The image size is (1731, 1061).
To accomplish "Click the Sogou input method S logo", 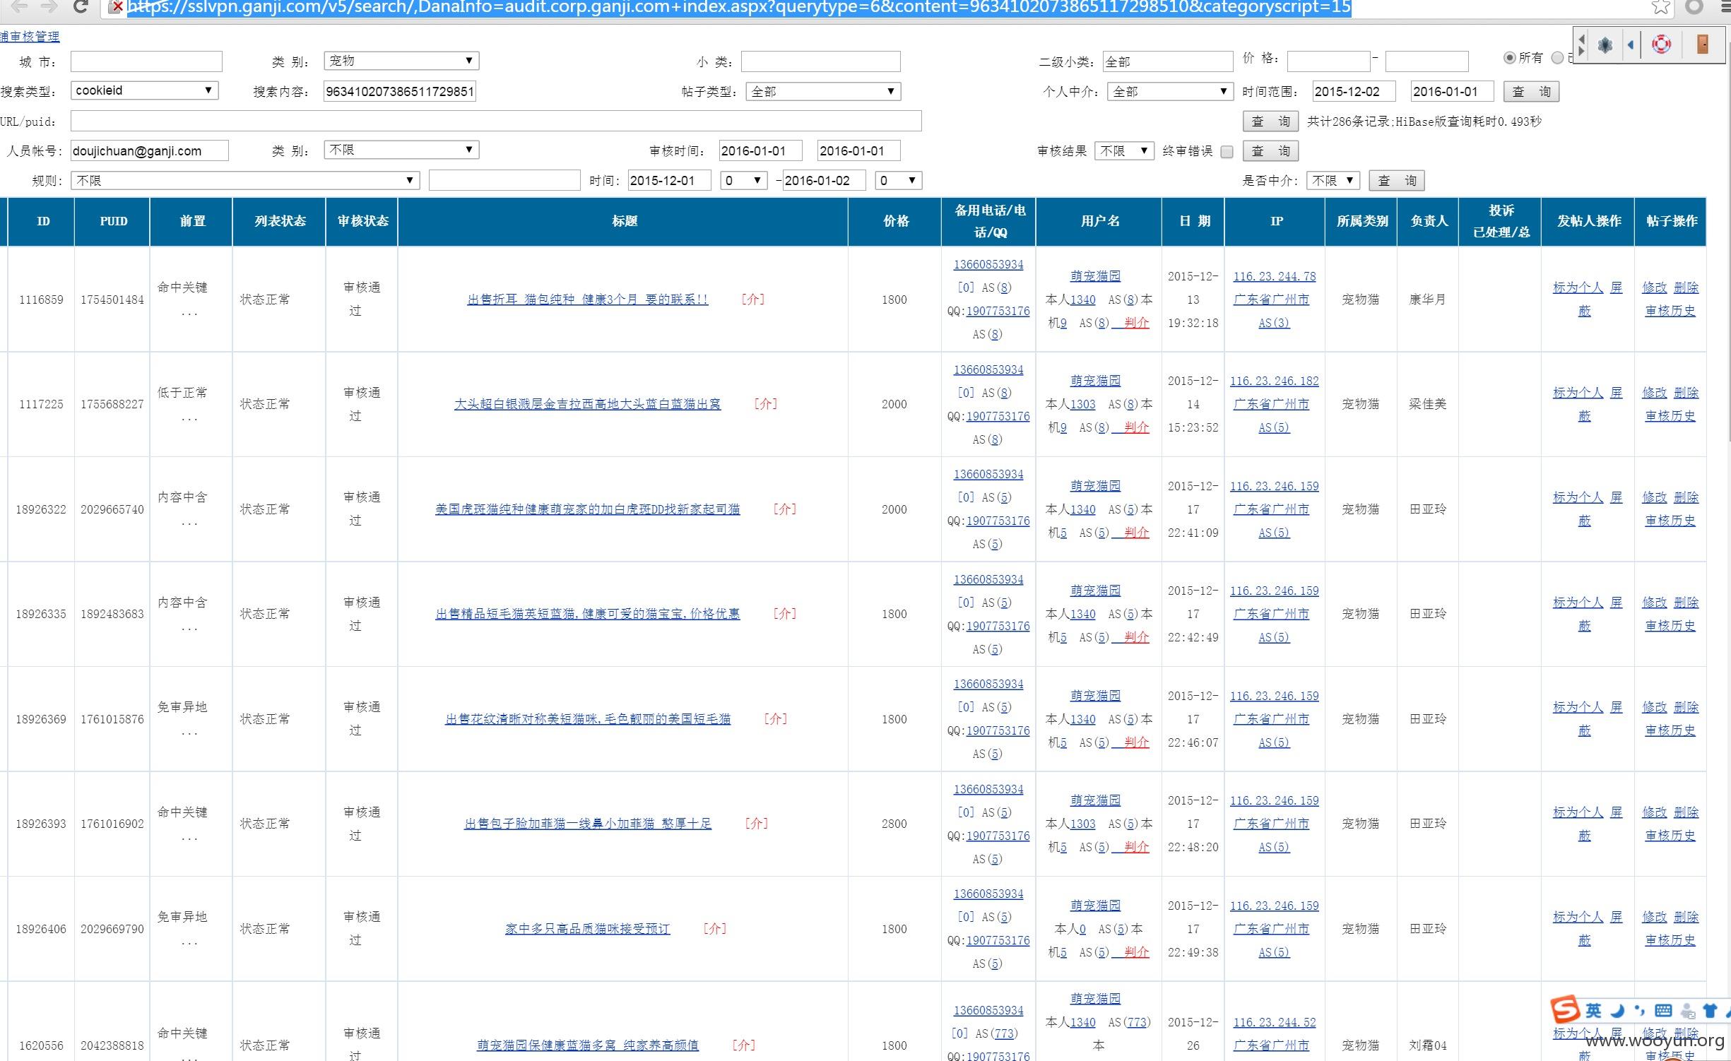I will 1565,1009.
